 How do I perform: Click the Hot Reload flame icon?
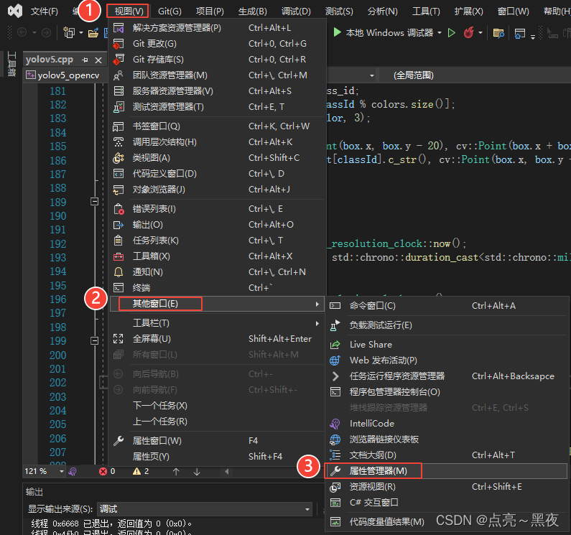[x=469, y=33]
